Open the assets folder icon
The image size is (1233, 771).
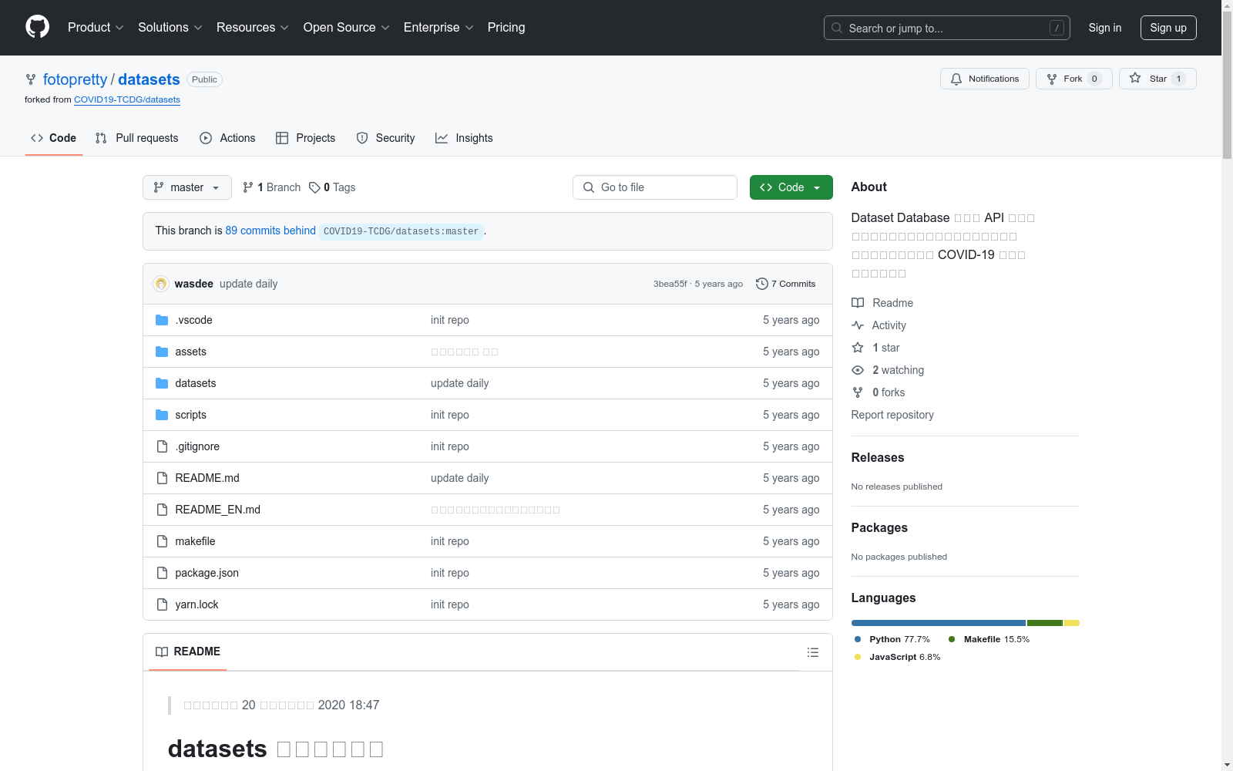(162, 352)
